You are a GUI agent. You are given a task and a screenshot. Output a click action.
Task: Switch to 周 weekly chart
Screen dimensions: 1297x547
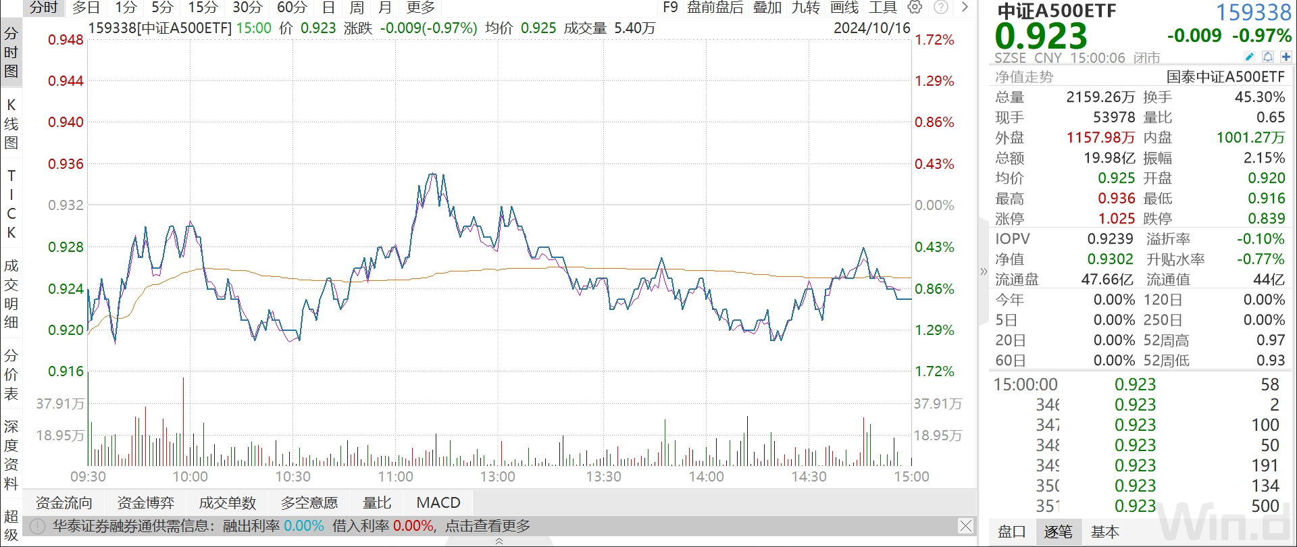(x=357, y=7)
